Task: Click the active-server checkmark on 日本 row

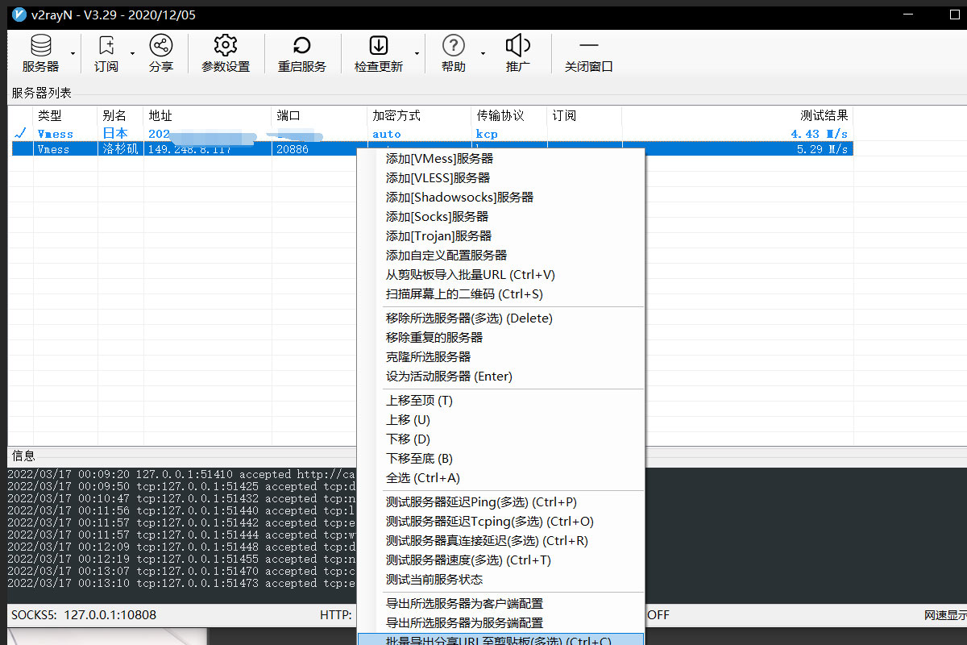Action: point(21,133)
